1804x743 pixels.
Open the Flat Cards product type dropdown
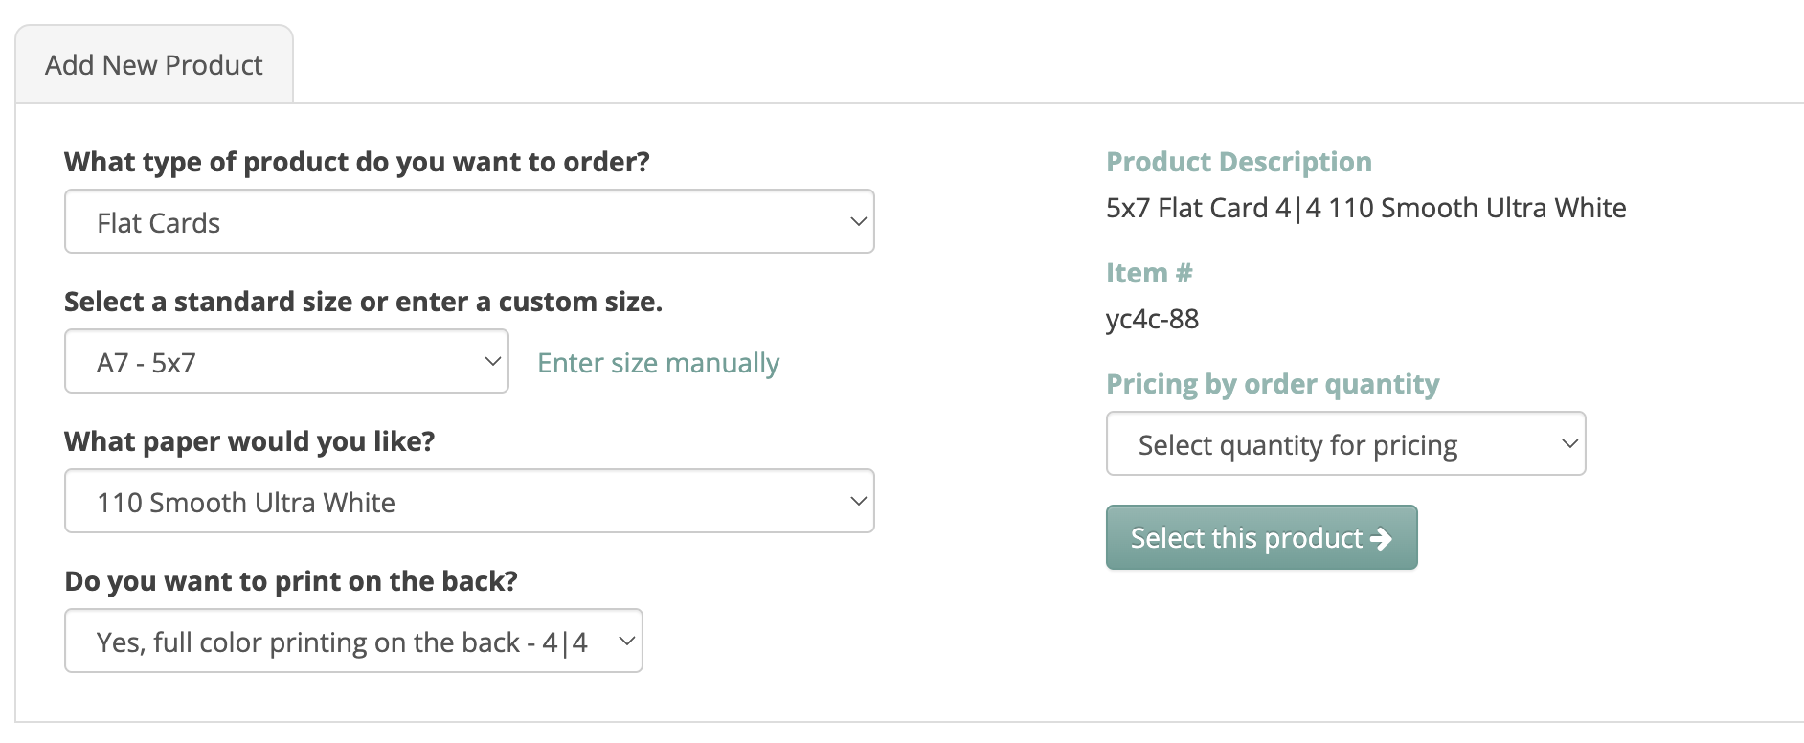tap(468, 222)
